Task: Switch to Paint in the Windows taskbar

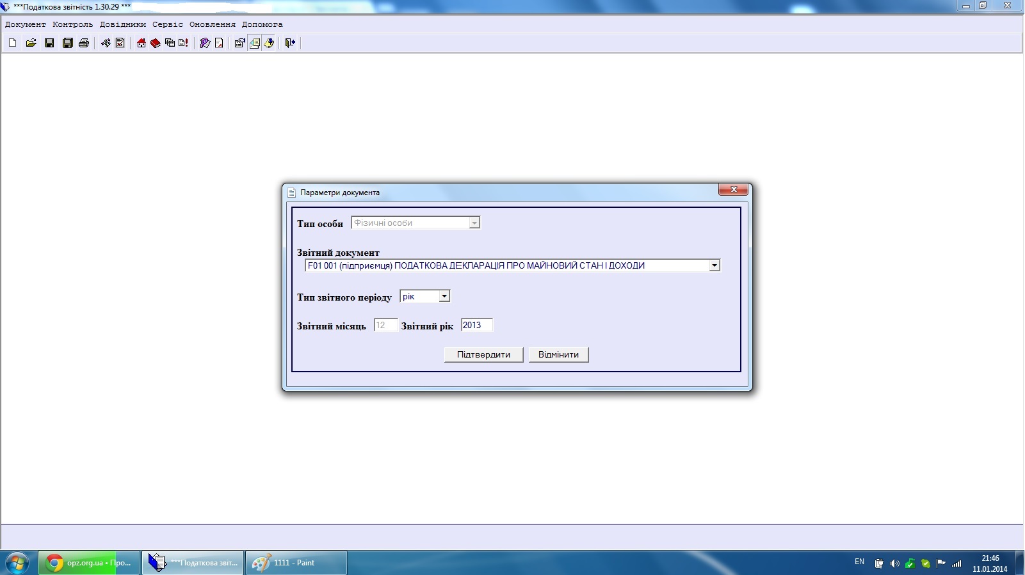Action: pos(295,563)
